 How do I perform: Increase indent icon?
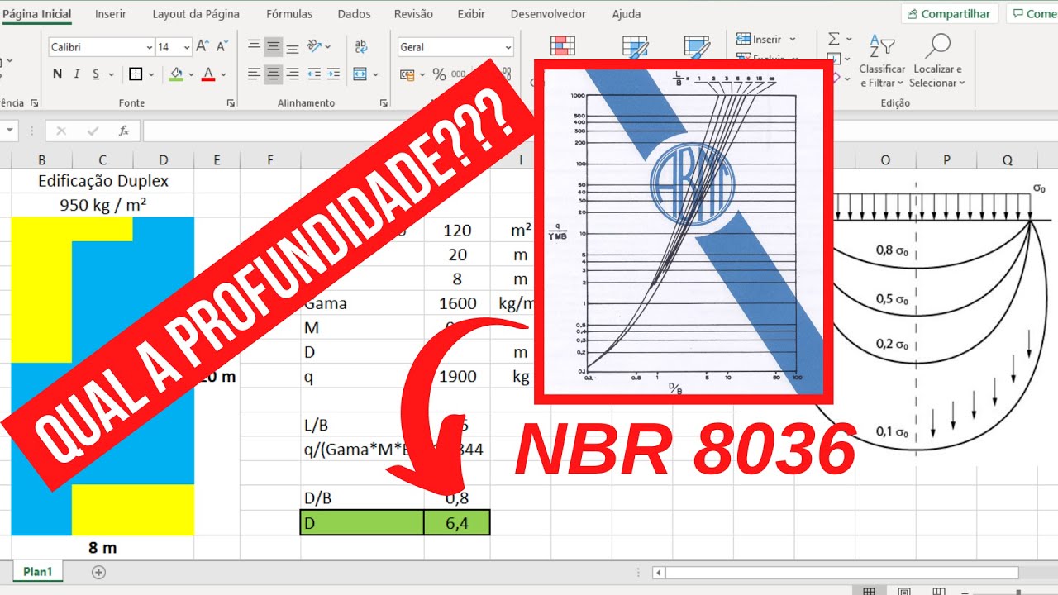pos(332,74)
